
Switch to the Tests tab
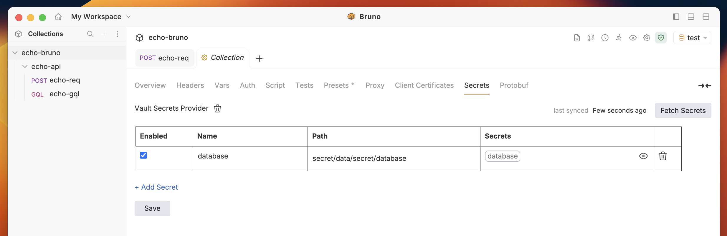(304, 85)
